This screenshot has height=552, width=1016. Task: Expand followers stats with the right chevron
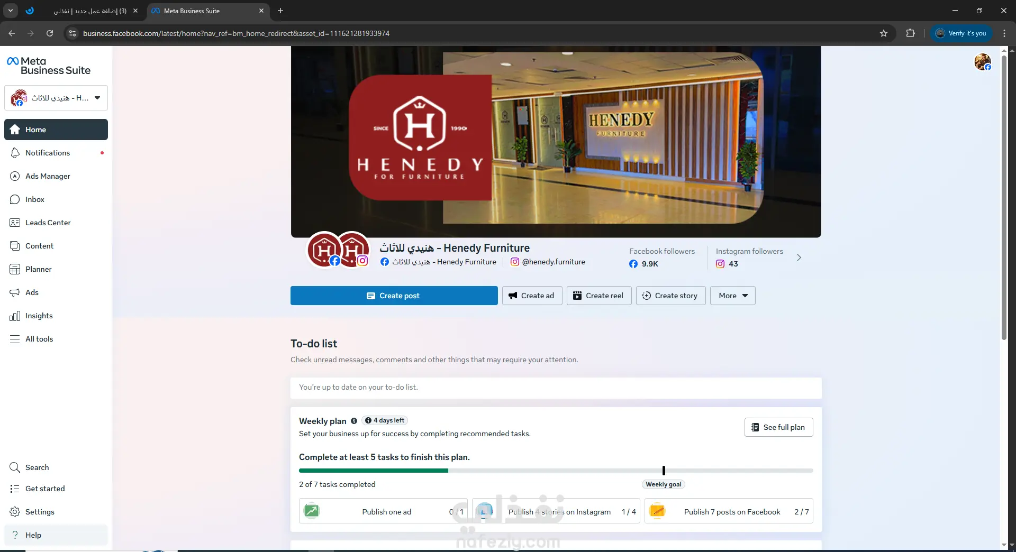799,257
